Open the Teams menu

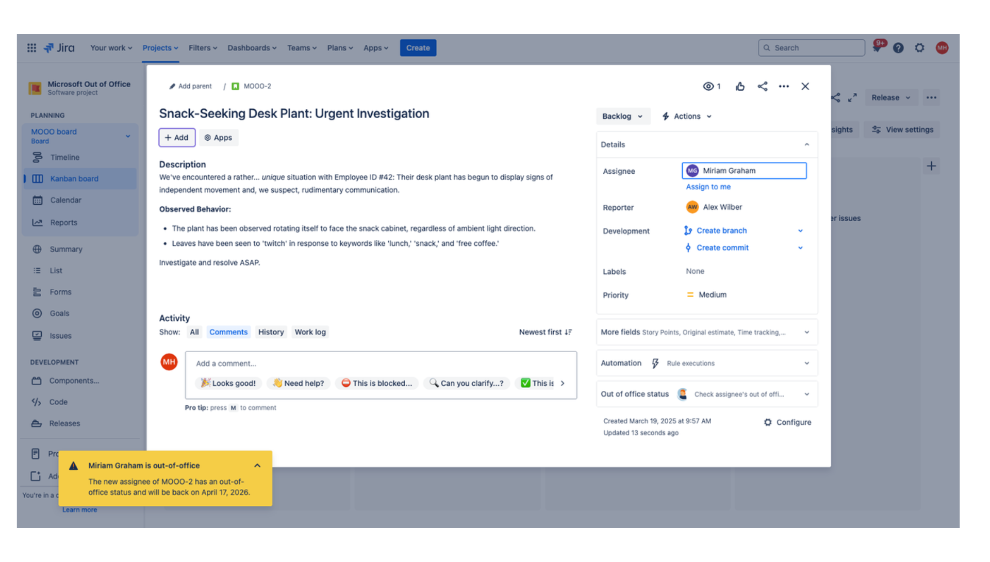(302, 48)
